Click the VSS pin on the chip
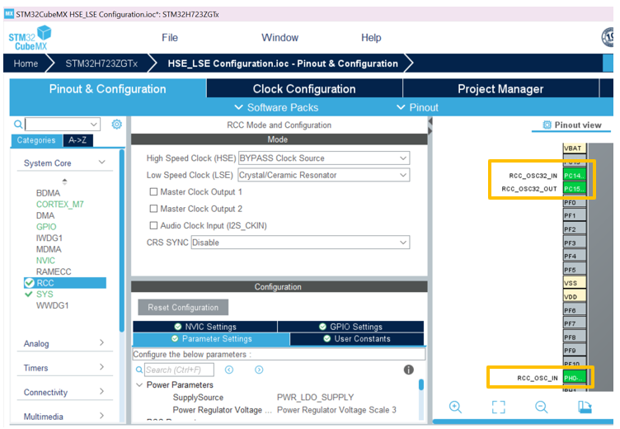This screenshot has width=620, height=429. (575, 283)
